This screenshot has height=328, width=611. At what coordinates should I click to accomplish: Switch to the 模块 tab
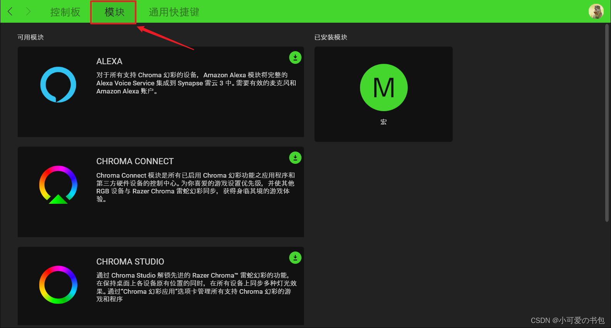(114, 12)
